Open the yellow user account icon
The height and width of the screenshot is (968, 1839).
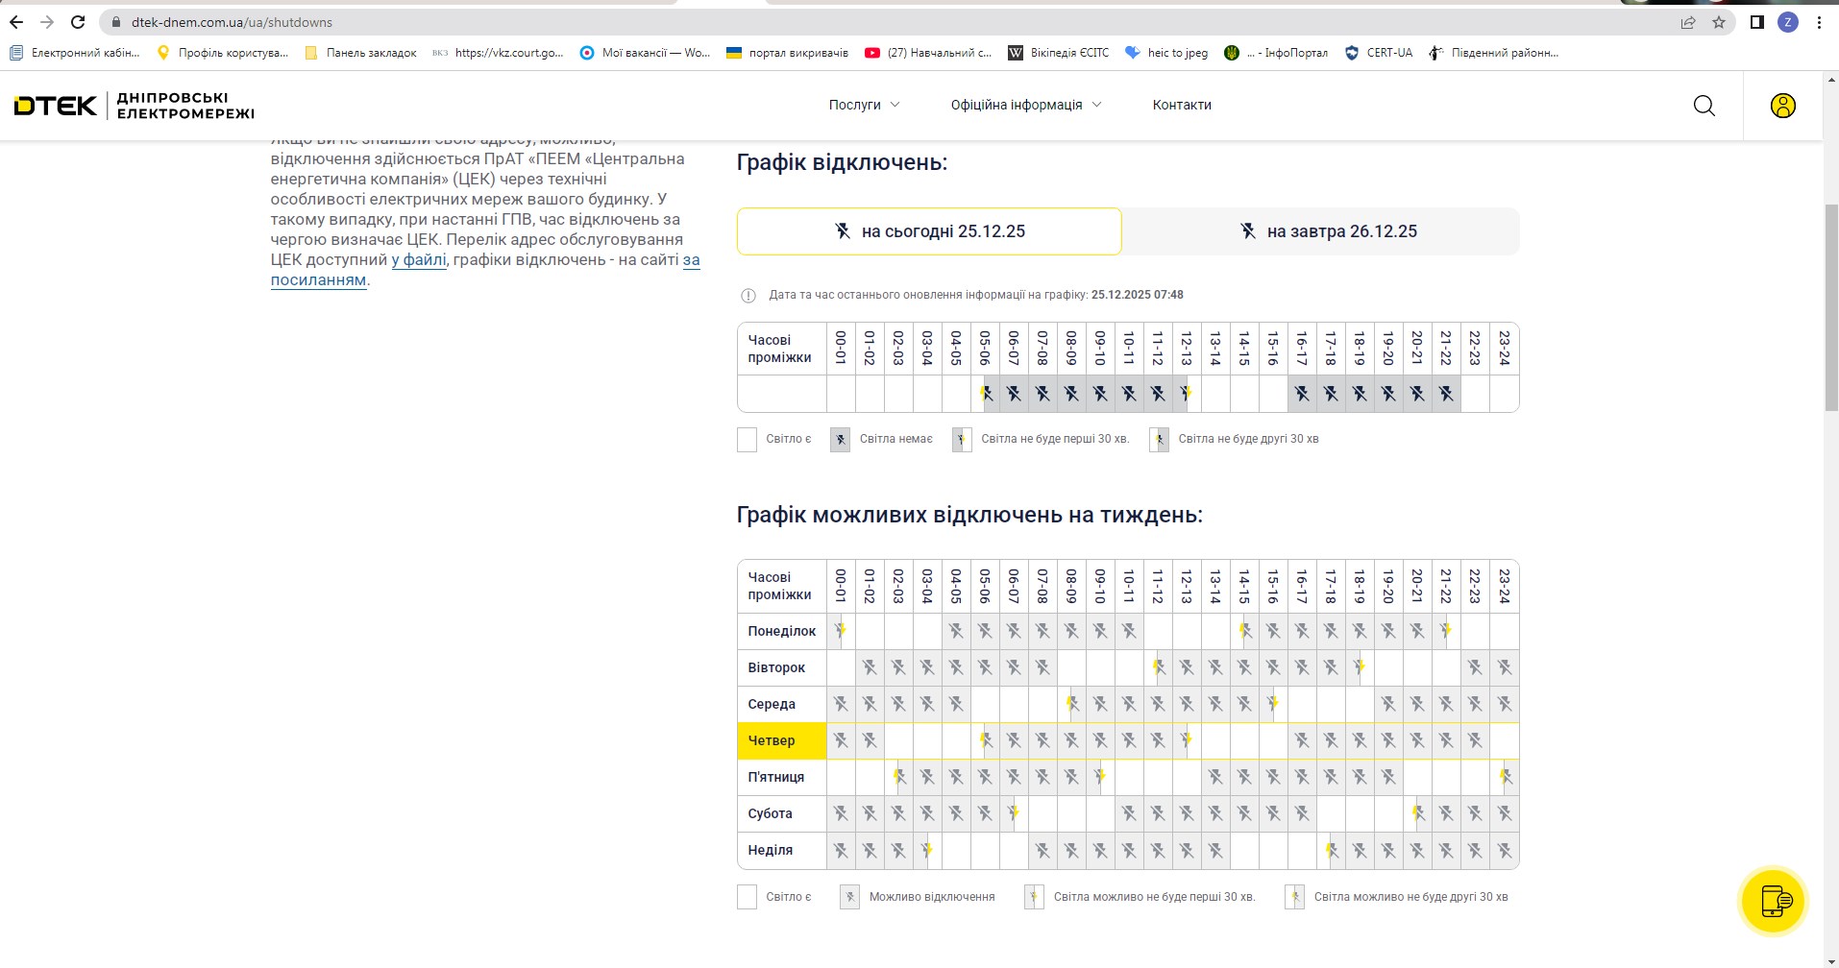point(1782,106)
